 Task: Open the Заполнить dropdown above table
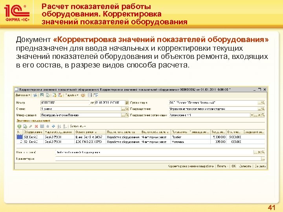[78, 126]
